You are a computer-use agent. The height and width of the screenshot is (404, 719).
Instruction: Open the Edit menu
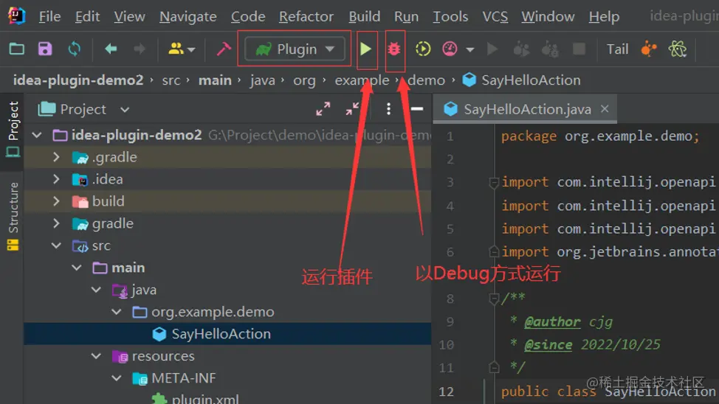87,16
